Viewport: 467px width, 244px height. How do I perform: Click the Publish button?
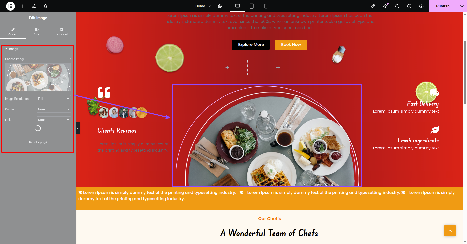(443, 6)
